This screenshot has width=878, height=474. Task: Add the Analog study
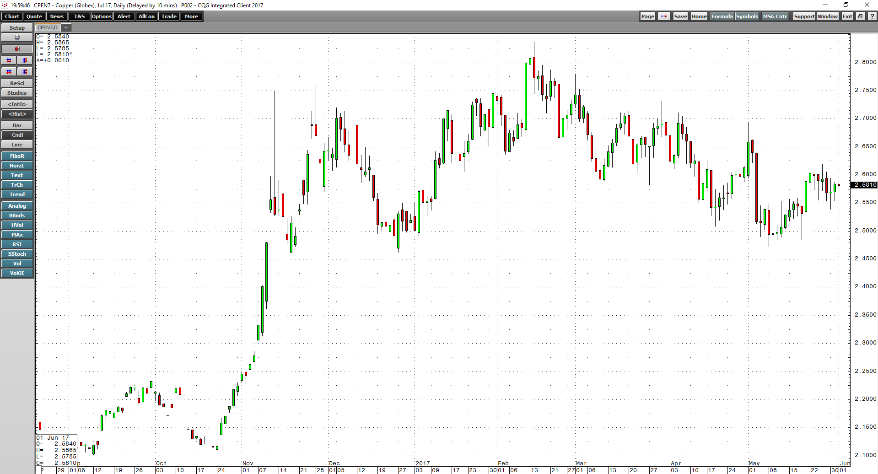click(x=17, y=206)
